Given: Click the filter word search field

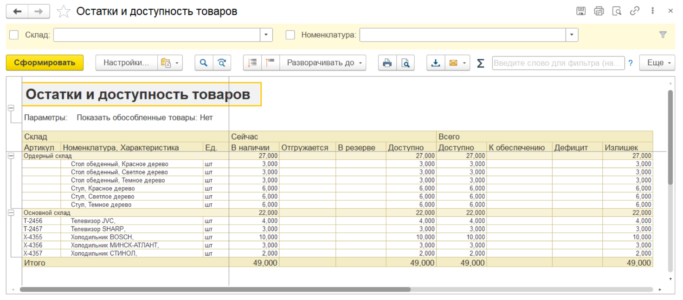Looking at the screenshot, I should point(558,63).
